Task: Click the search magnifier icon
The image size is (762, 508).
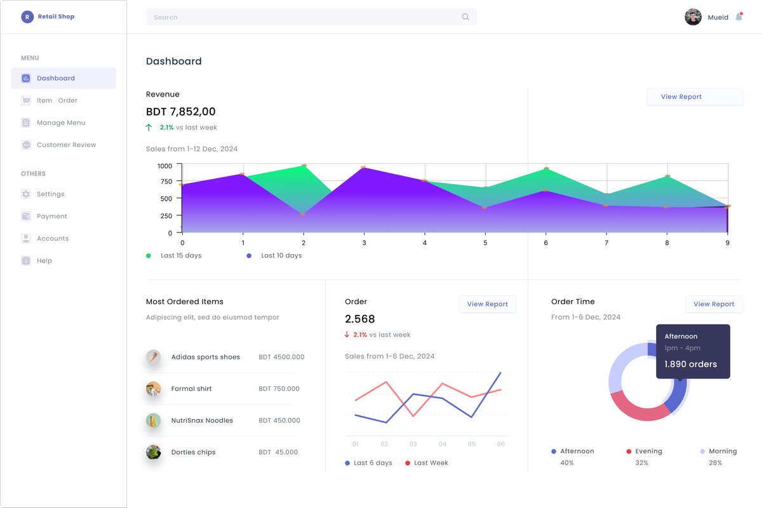Action: (x=465, y=17)
